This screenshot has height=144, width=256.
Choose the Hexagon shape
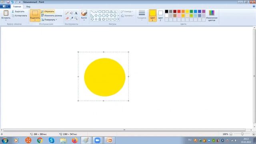pos(104,16)
